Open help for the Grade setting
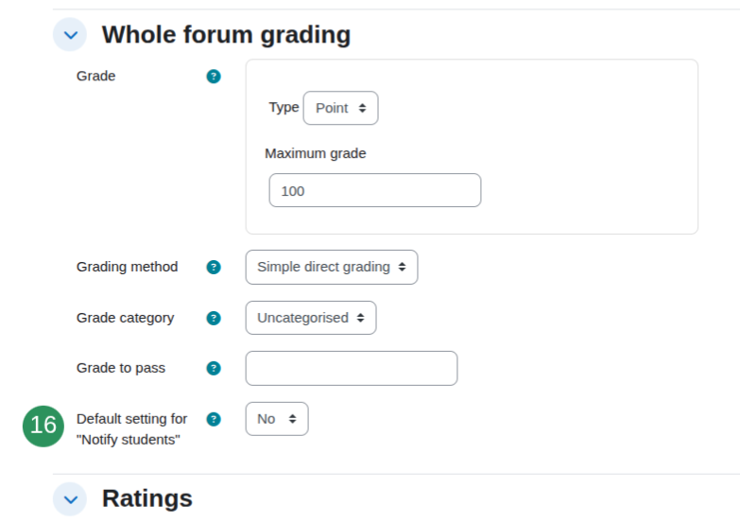This screenshot has height=523, width=740. coord(214,76)
